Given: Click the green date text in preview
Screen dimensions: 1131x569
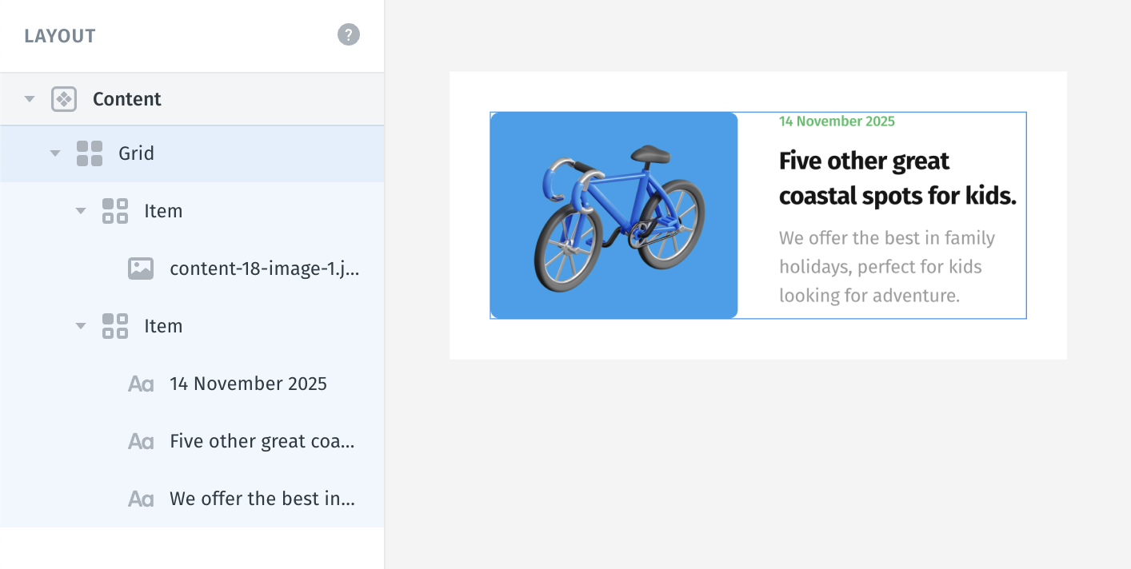Looking at the screenshot, I should 837,121.
